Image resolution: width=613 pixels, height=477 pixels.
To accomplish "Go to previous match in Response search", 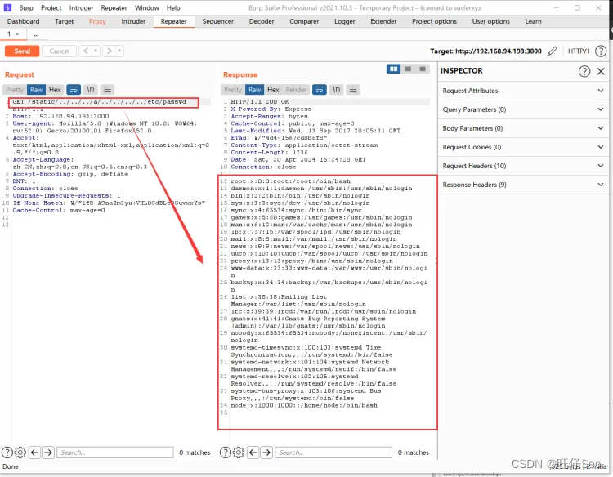I will coord(253,452).
